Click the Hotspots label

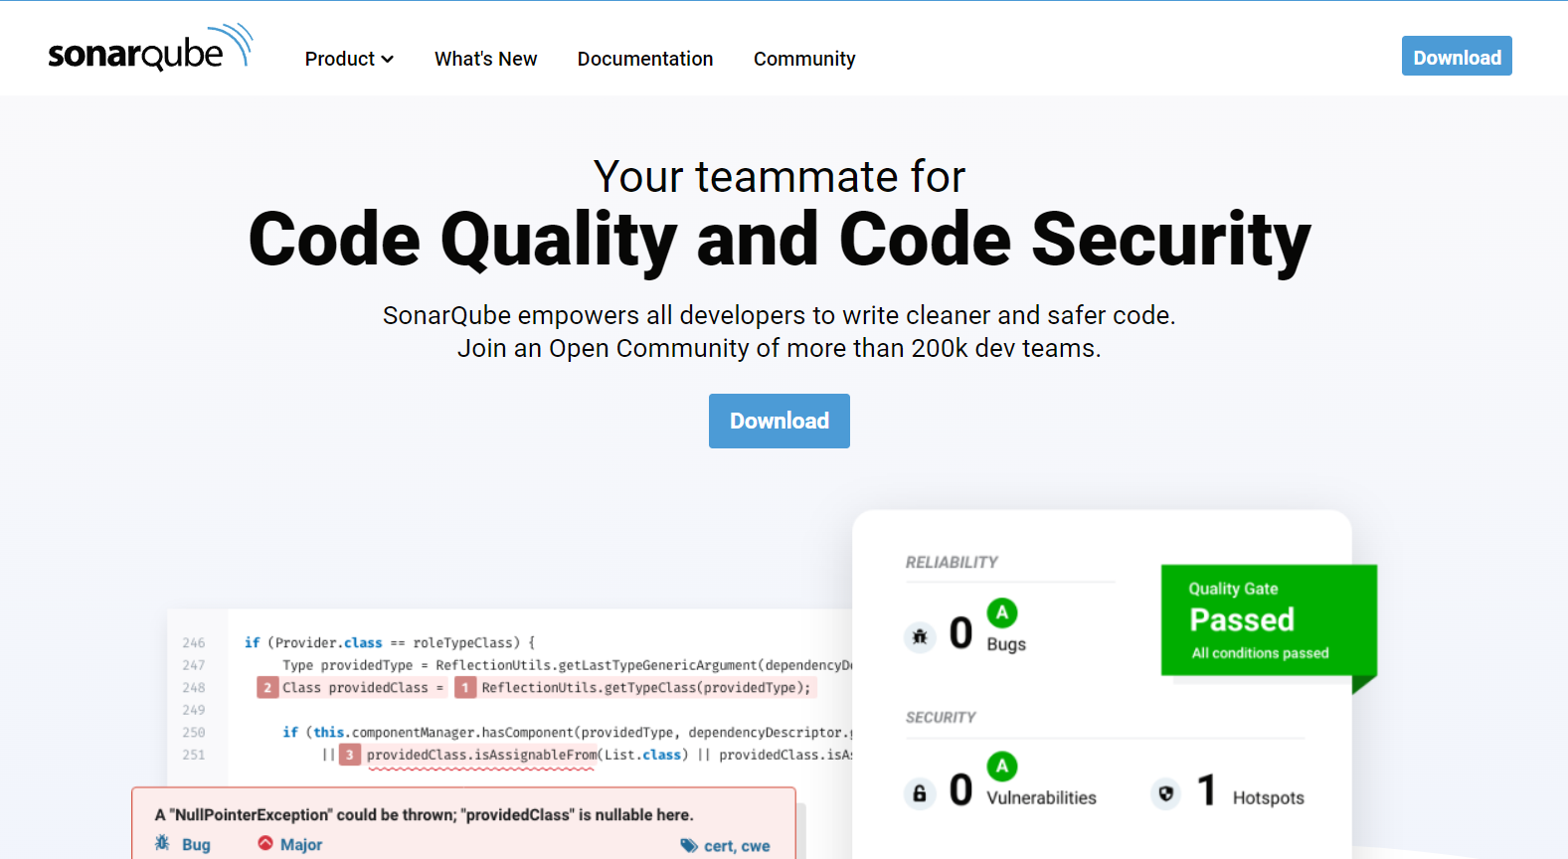[x=1268, y=797]
